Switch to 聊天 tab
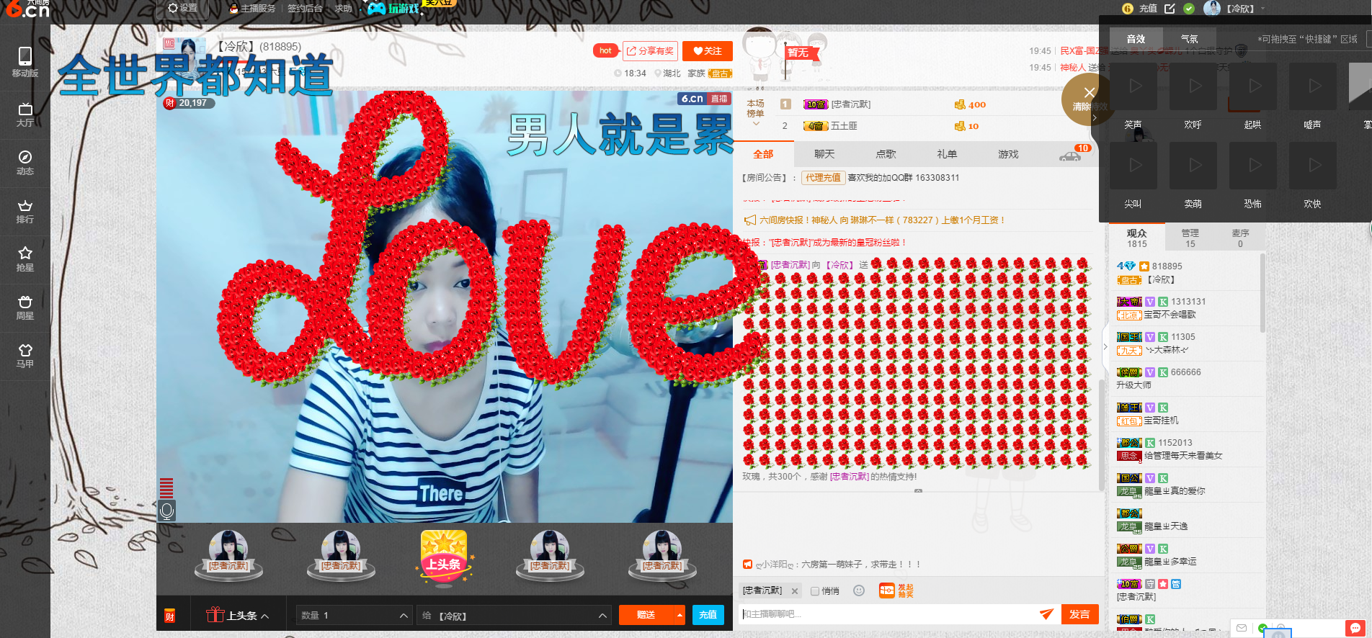 tap(824, 154)
